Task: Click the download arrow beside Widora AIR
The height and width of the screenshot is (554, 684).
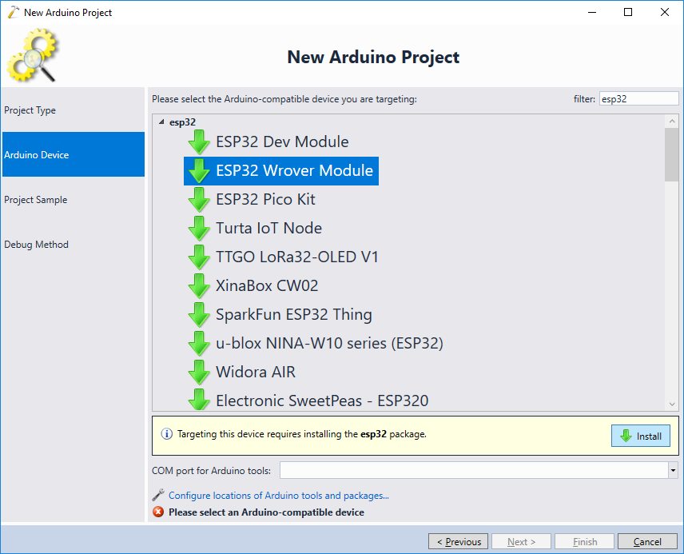Action: (199, 373)
